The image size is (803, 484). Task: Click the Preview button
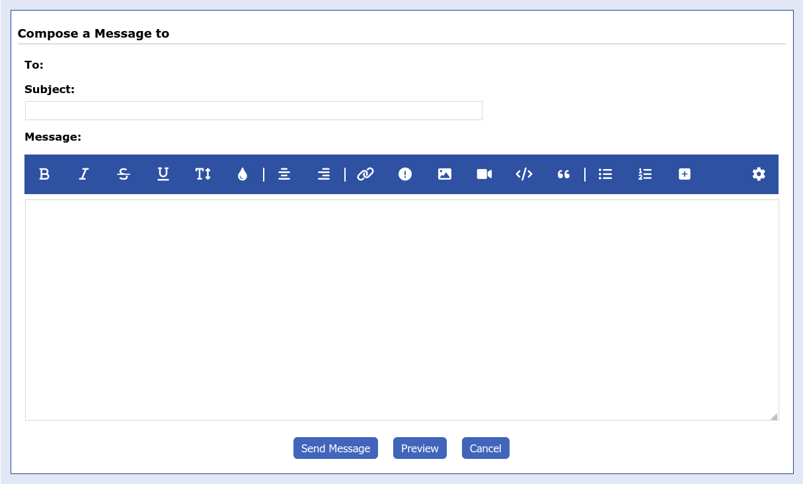[420, 448]
